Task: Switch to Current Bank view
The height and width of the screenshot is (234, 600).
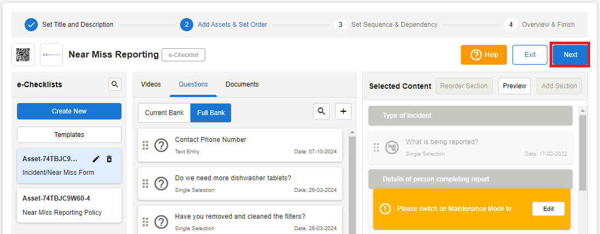Action: pos(164,113)
